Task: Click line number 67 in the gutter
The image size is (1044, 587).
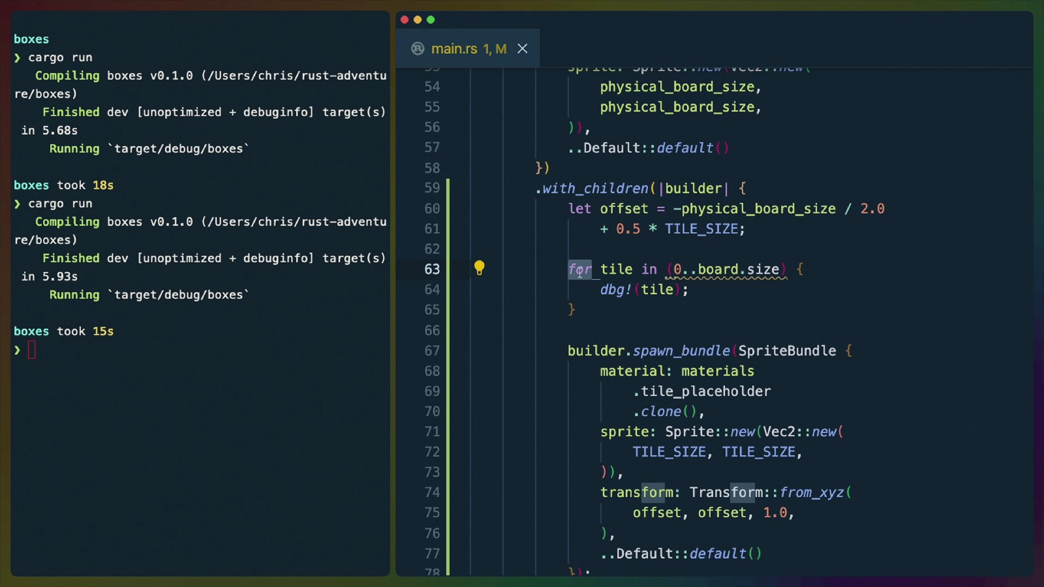Action: (x=432, y=351)
